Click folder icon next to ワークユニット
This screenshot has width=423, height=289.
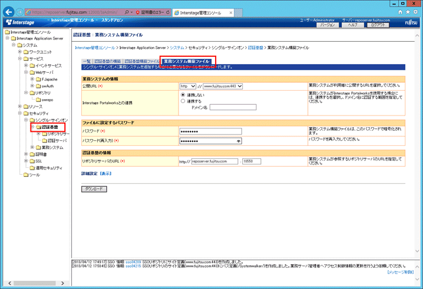point(26,52)
